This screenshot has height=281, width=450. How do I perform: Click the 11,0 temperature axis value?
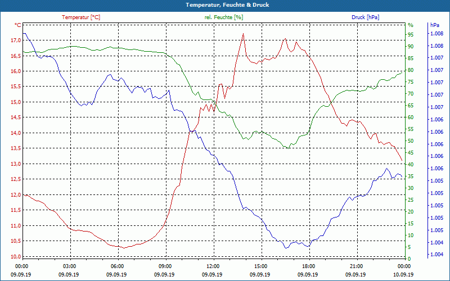[16, 226]
